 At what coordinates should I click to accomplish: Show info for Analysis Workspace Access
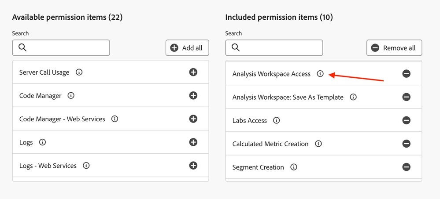pyautogui.click(x=320, y=74)
